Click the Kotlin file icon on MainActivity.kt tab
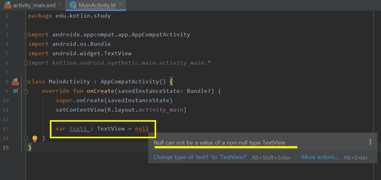The width and height of the screenshot is (381, 180). click(x=73, y=5)
